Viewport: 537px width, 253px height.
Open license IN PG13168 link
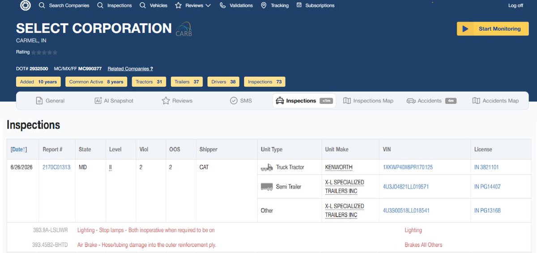[487, 210]
